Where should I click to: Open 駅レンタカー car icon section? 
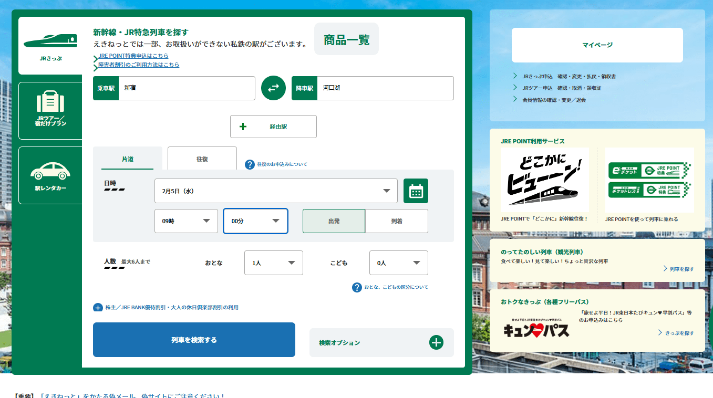pyautogui.click(x=50, y=175)
